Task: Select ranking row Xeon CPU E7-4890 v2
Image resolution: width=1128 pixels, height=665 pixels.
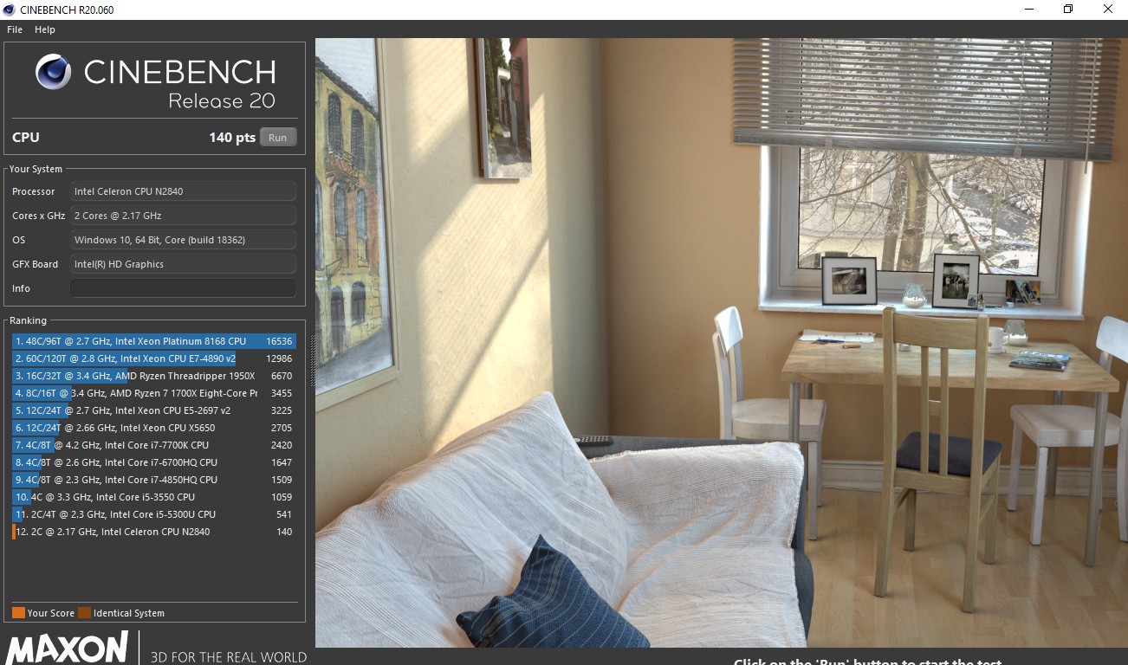Action: pyautogui.click(x=154, y=358)
